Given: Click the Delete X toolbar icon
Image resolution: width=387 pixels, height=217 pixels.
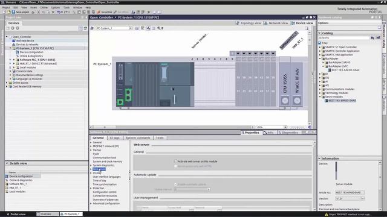Looking at the screenshot, I should tap(53, 12).
